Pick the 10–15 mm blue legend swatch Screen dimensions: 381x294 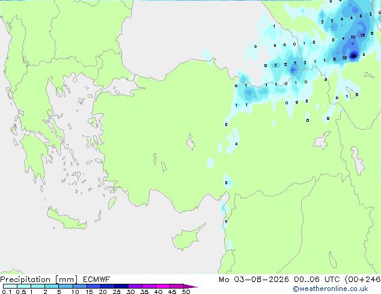tap(80, 286)
